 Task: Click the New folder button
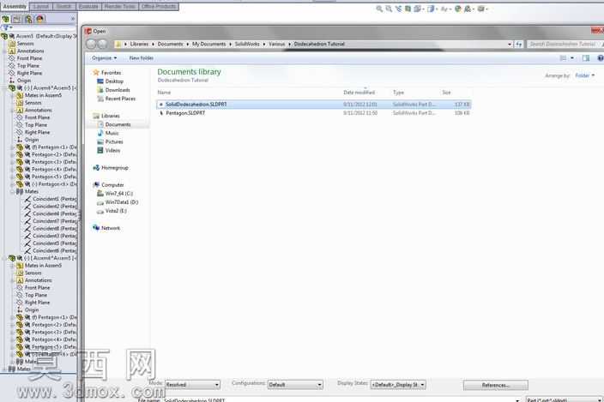142,58
